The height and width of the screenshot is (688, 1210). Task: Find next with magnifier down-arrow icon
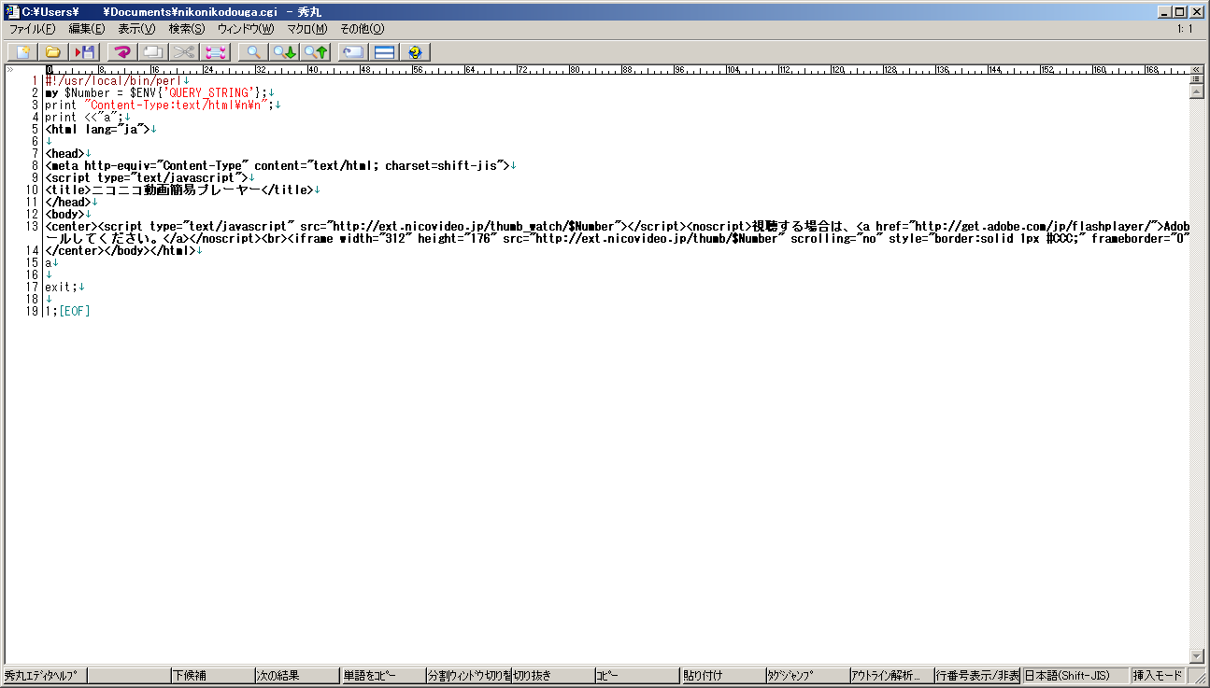284,52
